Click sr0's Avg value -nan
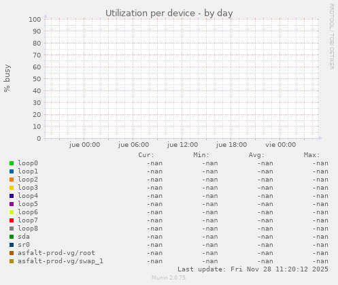338x285 pixels. click(x=265, y=245)
